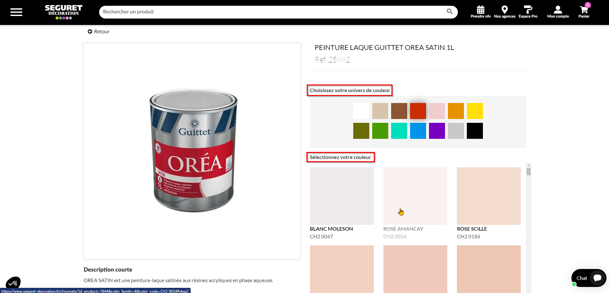Click the Oréa paint can product image
Viewport: 609px width, 293px height.
[194, 150]
